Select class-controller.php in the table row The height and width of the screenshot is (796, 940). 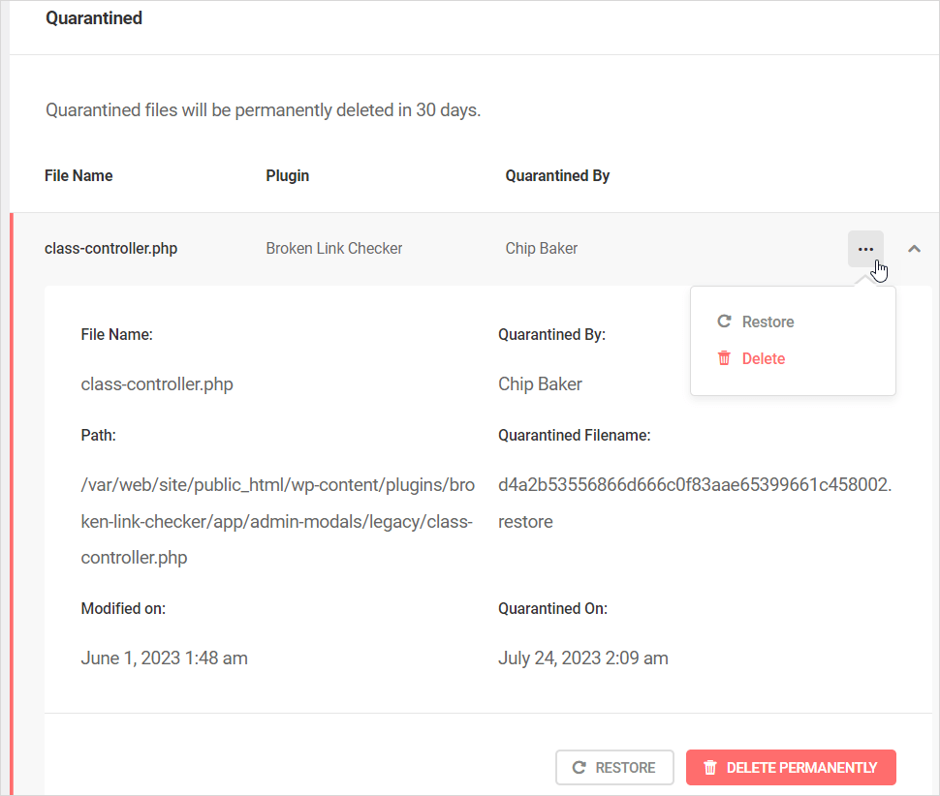(110, 248)
